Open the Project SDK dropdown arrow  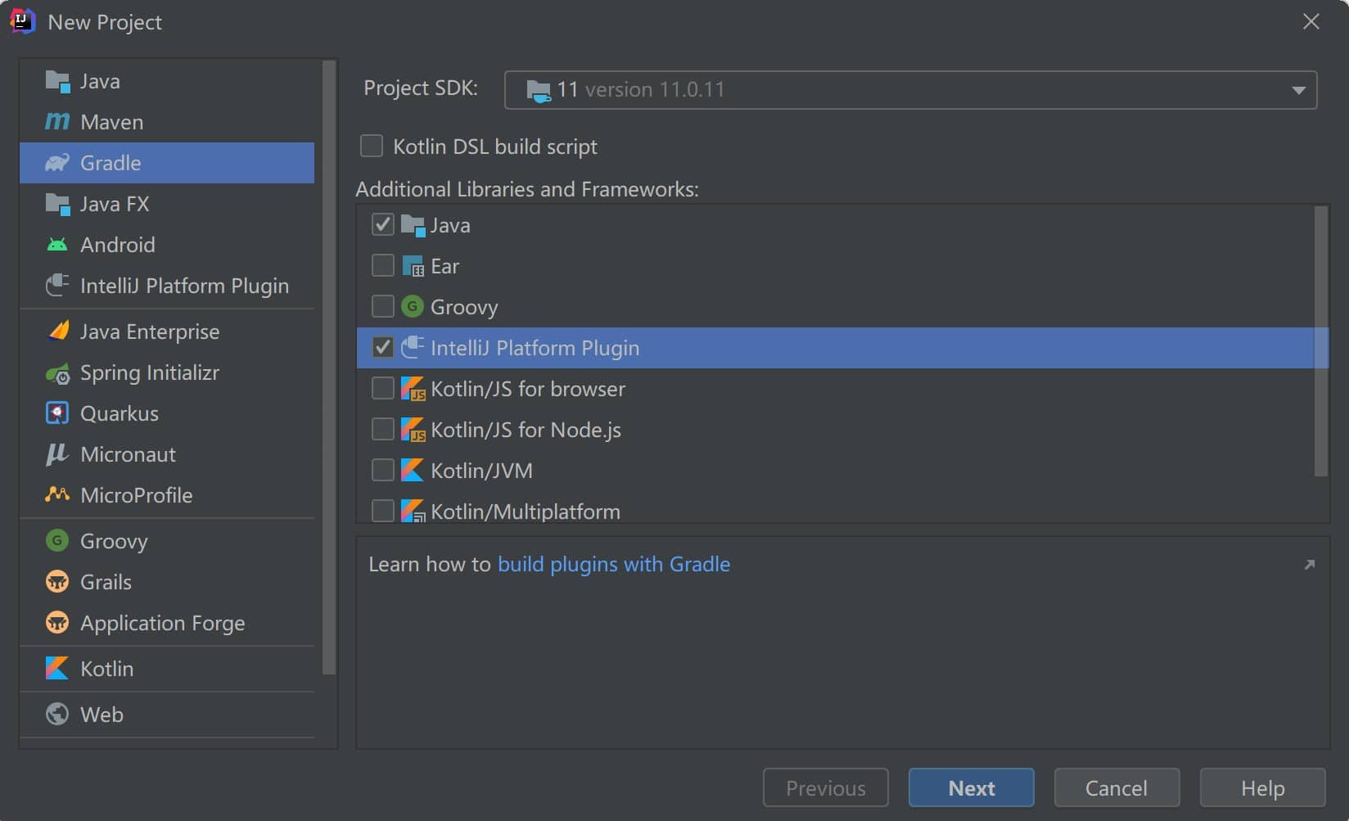[x=1298, y=90]
